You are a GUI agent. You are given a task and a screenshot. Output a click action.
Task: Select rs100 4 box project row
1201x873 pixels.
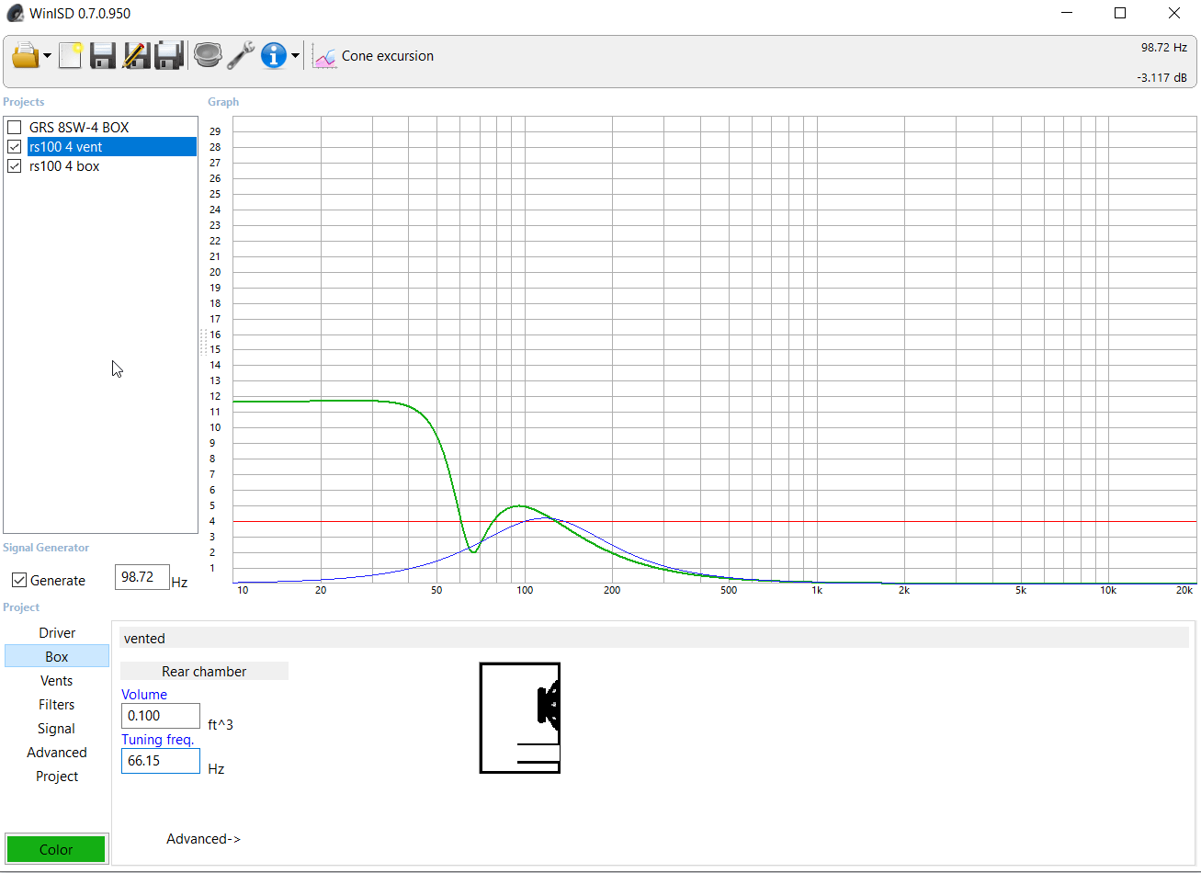(x=64, y=166)
